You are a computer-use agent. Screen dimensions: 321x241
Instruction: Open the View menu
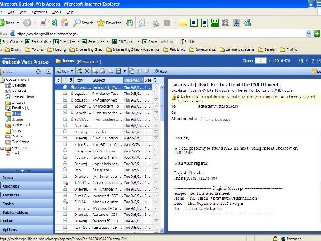click(23, 12)
